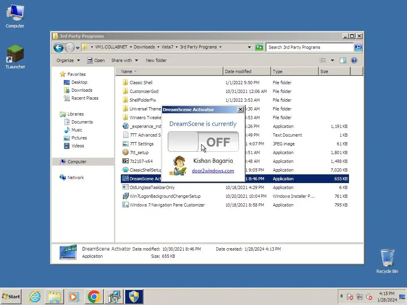This screenshot has height=305, width=407.
Task: Open door2windows.com link
Action: point(213,171)
